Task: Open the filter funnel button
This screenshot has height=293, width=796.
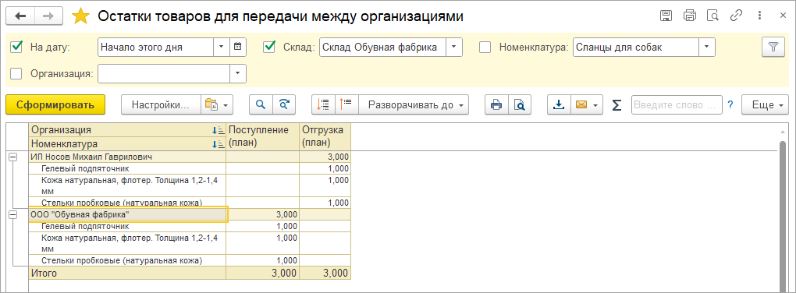Action: point(773,47)
